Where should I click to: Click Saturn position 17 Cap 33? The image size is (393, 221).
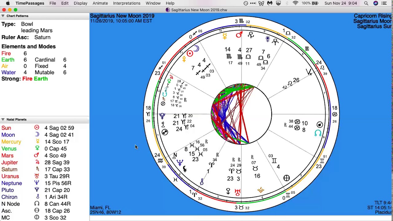57,169
